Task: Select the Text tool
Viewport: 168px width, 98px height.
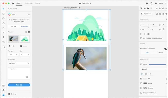Action: tap(3, 37)
